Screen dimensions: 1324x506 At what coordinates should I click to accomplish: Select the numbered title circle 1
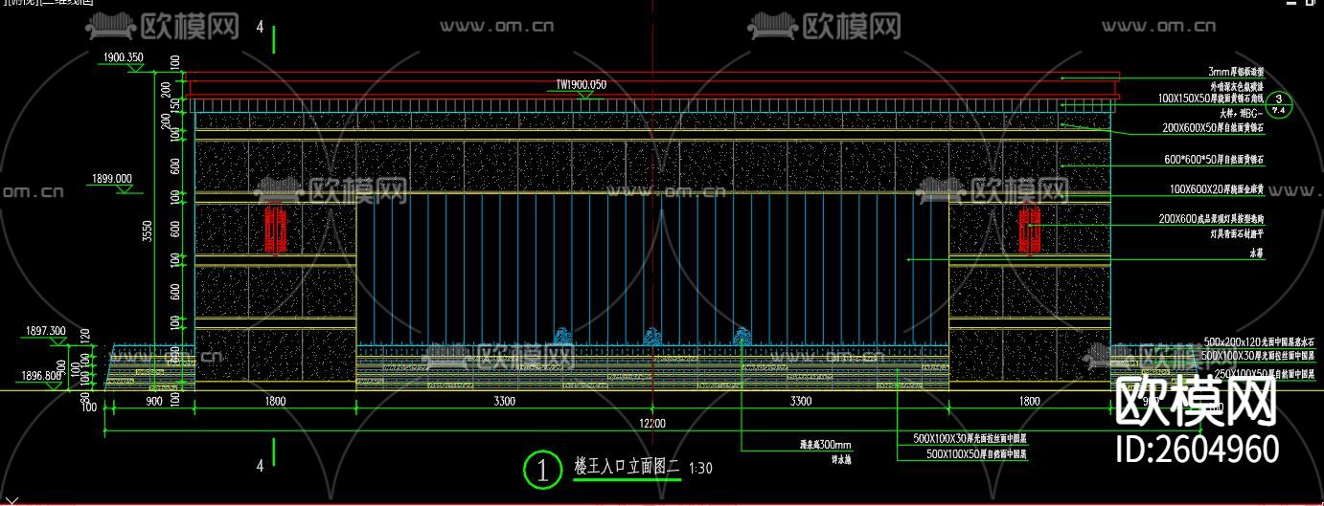tap(543, 469)
